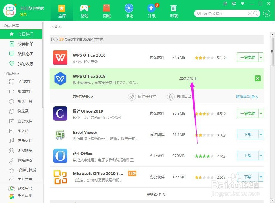The width and height of the screenshot is (275, 203).
Task: Select 音乐软件 category
Action: point(21,140)
